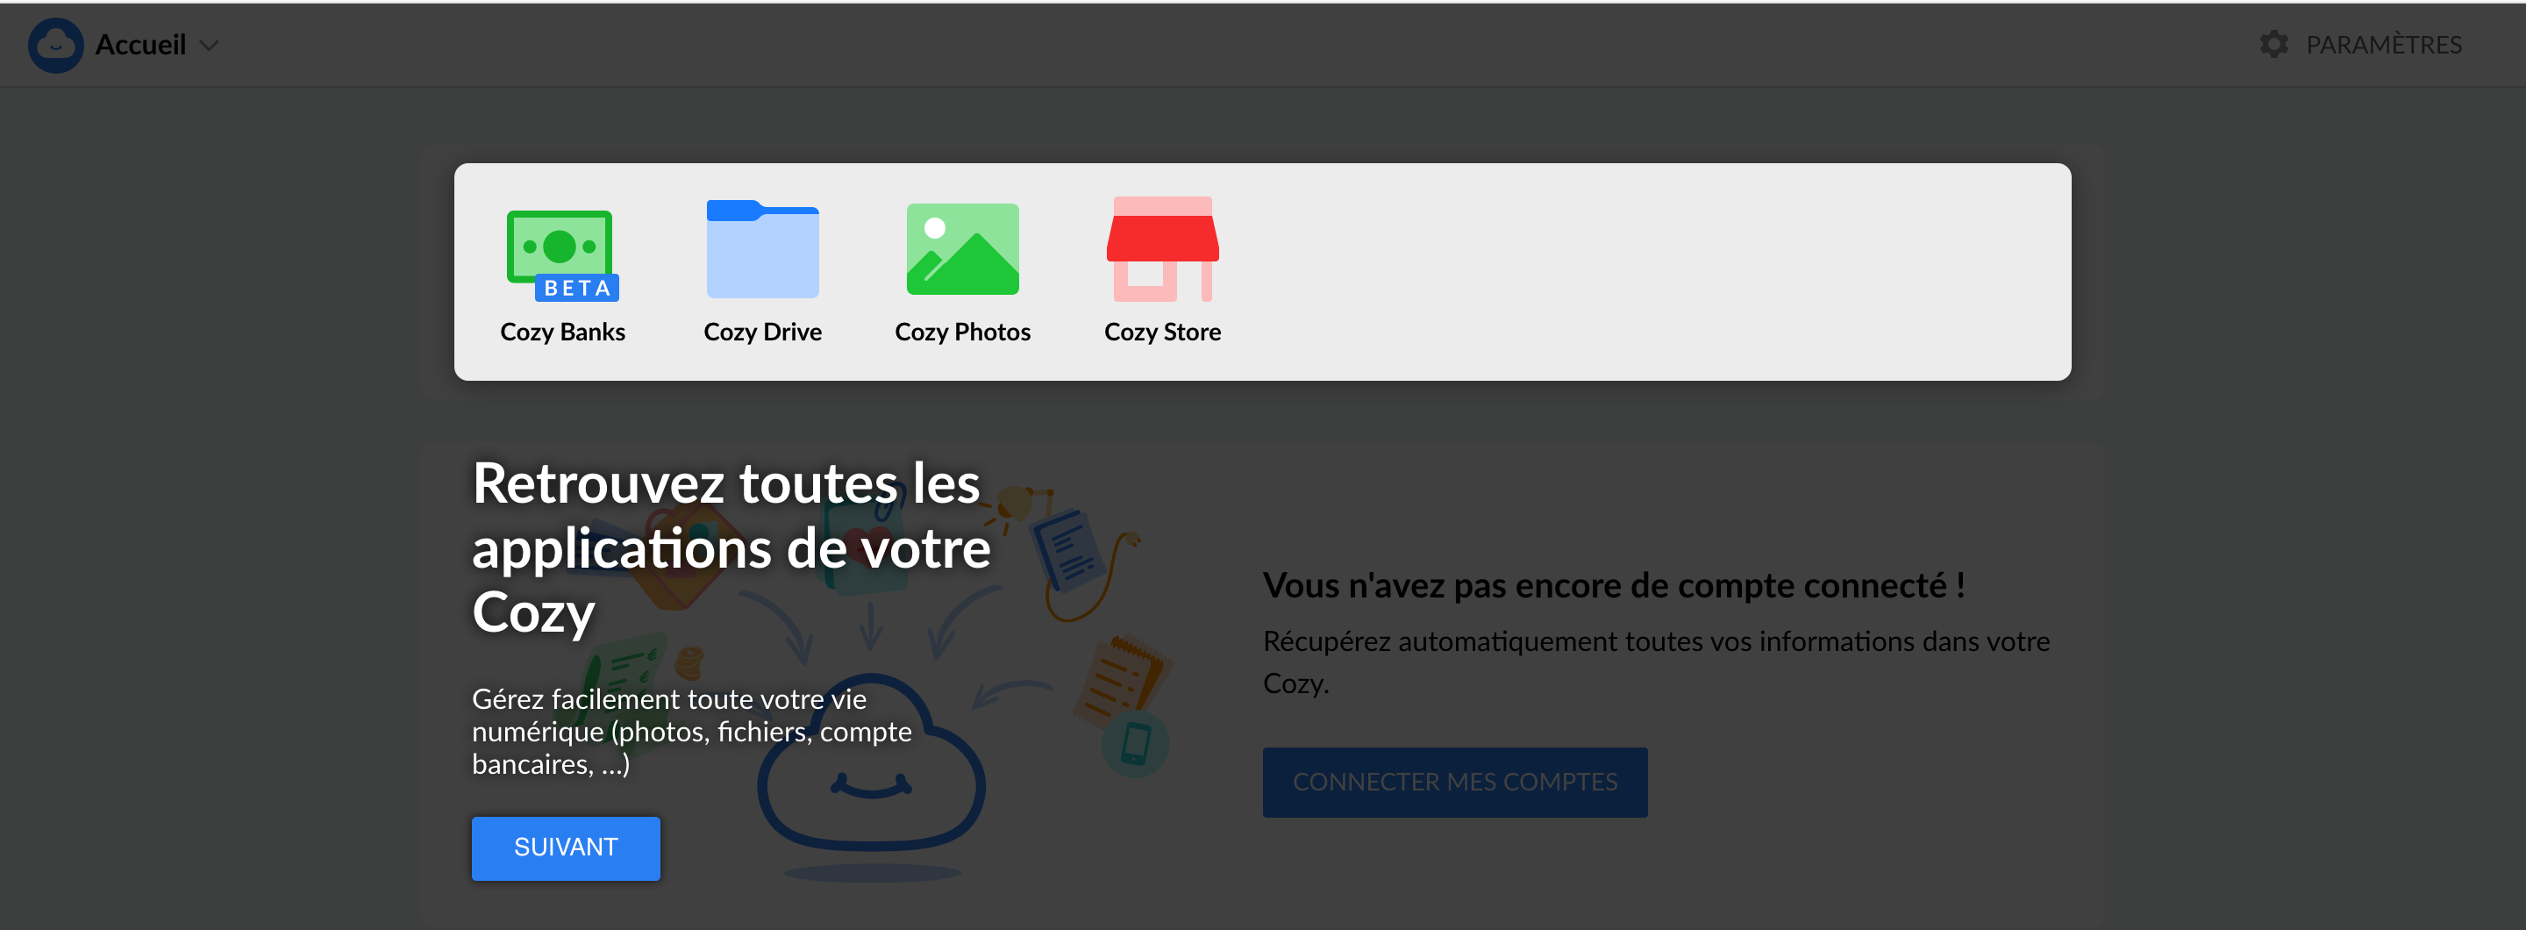Open the Cozy Store shop icon
2526x930 pixels.
[1162, 249]
